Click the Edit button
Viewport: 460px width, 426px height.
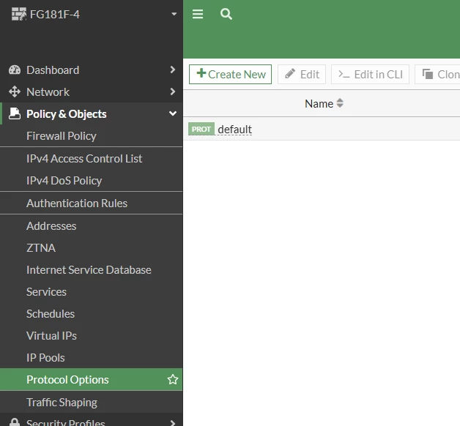(x=302, y=75)
